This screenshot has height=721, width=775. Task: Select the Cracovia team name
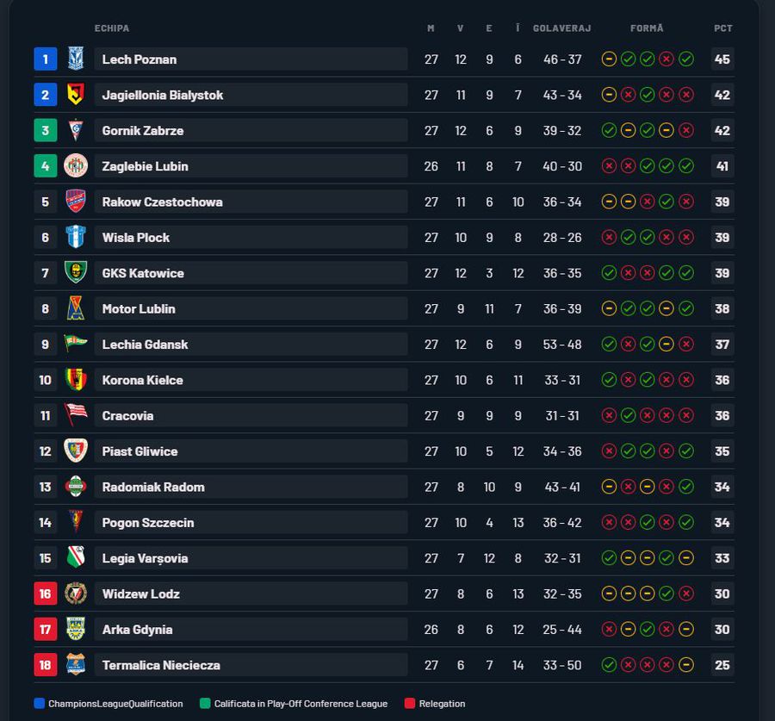127,415
